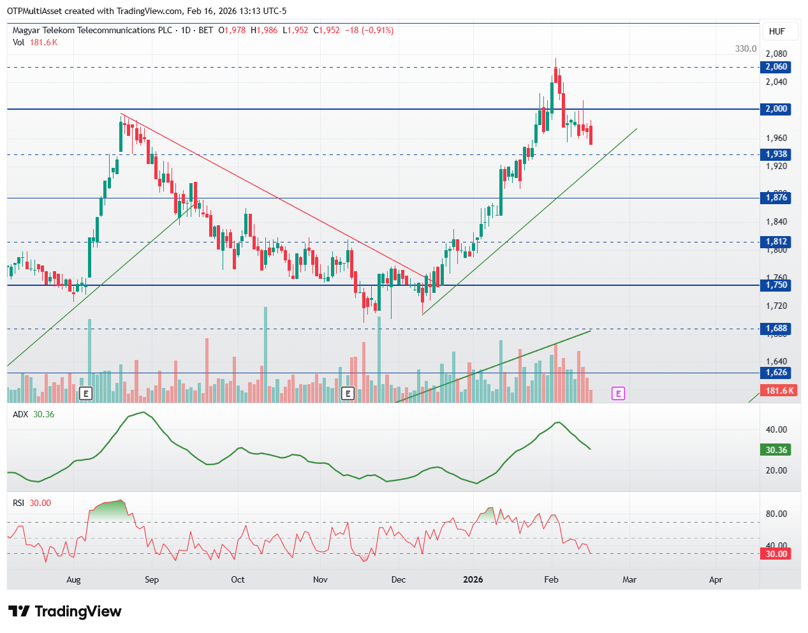
Task: Click the 1,876 price level label
Action: point(776,198)
